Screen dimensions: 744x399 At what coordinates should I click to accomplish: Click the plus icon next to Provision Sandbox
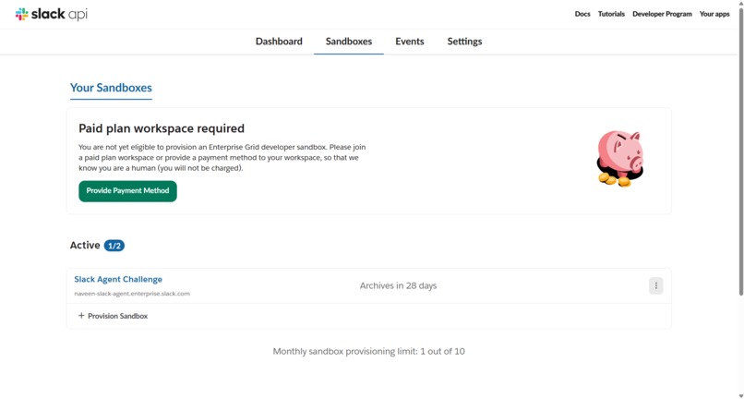tap(81, 316)
